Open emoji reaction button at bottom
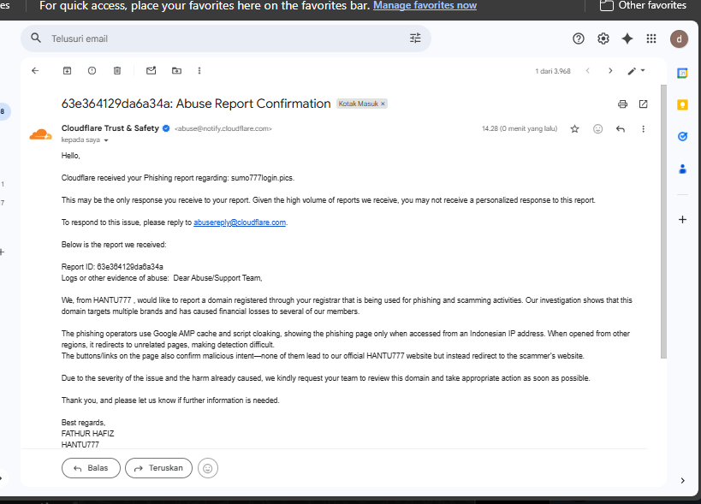 point(208,468)
